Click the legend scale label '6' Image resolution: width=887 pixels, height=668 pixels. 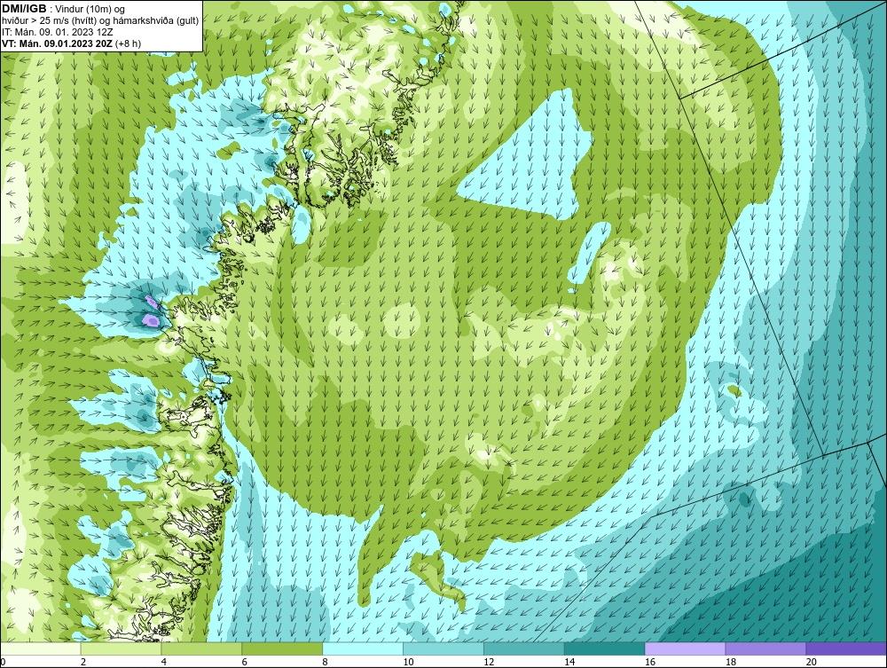pos(245,662)
